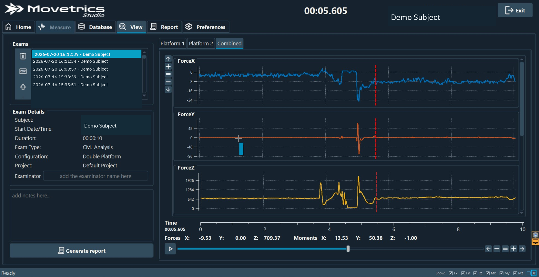Screen dimensions: 539x277
Task: Toggle the My checkbox
Action: click(501, 273)
